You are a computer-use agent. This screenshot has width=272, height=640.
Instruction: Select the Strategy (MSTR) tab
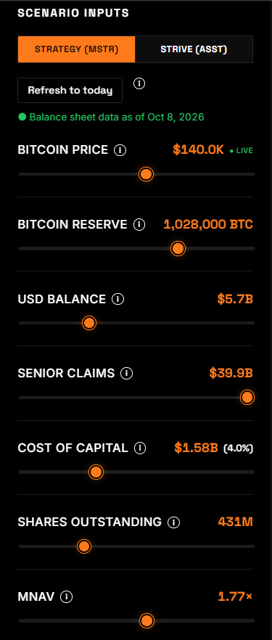[x=76, y=49]
